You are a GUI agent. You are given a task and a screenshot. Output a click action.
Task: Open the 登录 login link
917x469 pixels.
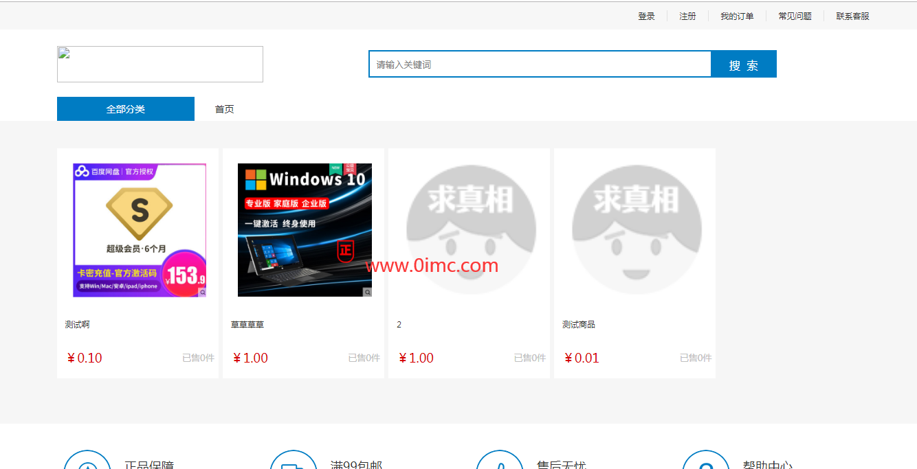[x=646, y=16]
